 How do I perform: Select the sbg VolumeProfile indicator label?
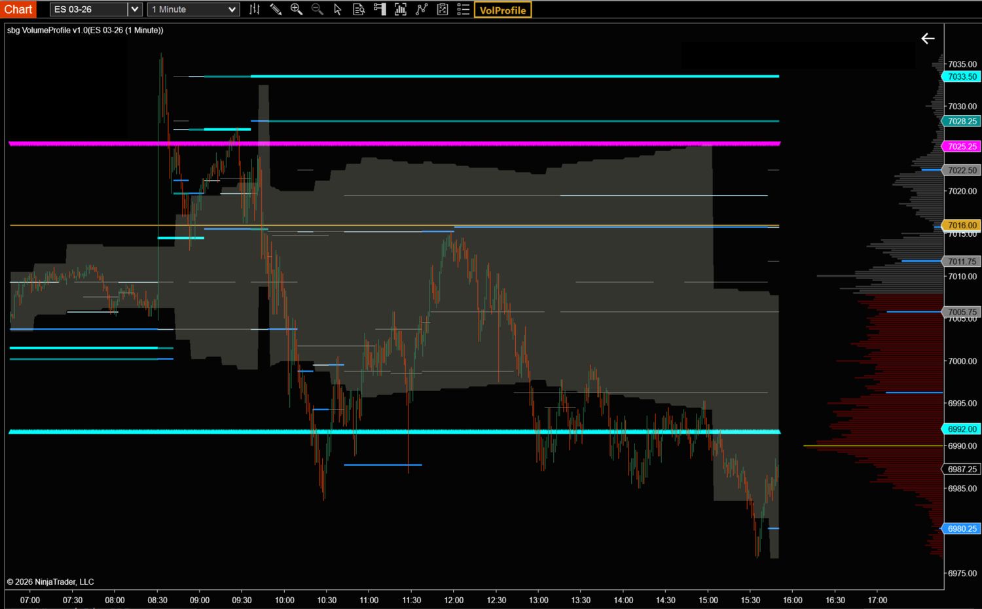coord(85,30)
